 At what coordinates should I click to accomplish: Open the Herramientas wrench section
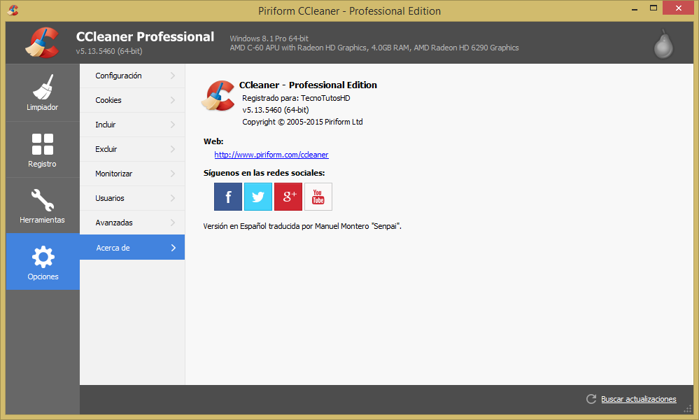(43, 206)
